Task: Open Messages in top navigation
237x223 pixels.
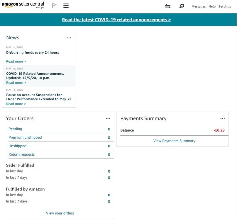Action: coord(198,6)
